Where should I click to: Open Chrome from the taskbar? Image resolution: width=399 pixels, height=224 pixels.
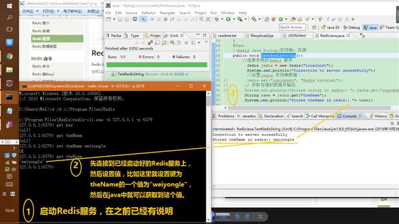point(9,57)
